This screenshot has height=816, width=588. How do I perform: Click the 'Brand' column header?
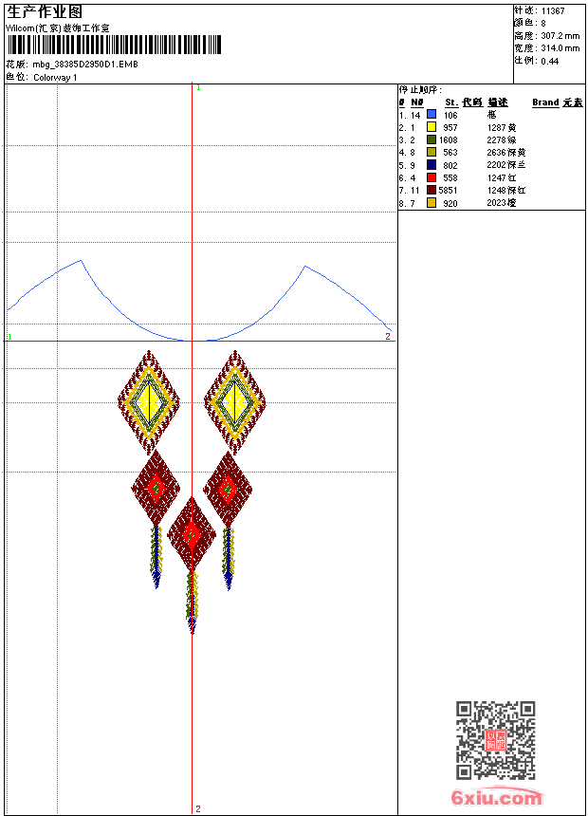545,102
